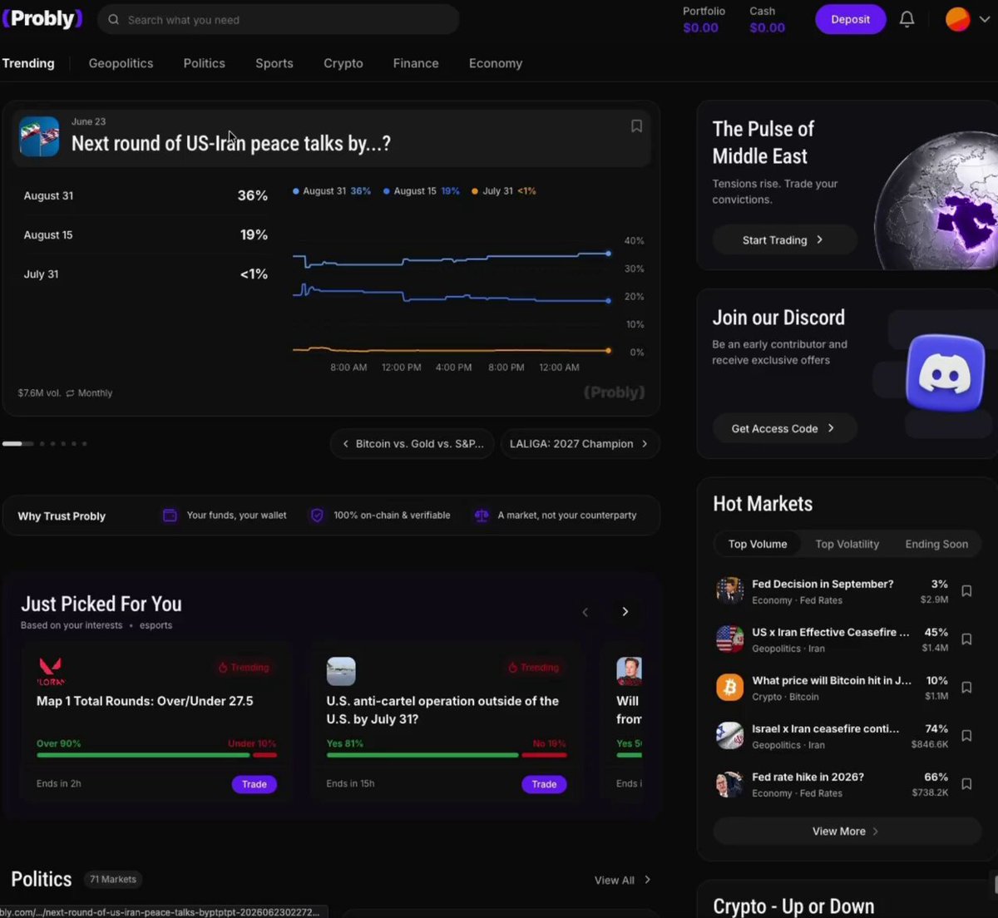This screenshot has height=918, width=998.
Task: Click the Israel x Iran market icon
Action: (x=729, y=736)
